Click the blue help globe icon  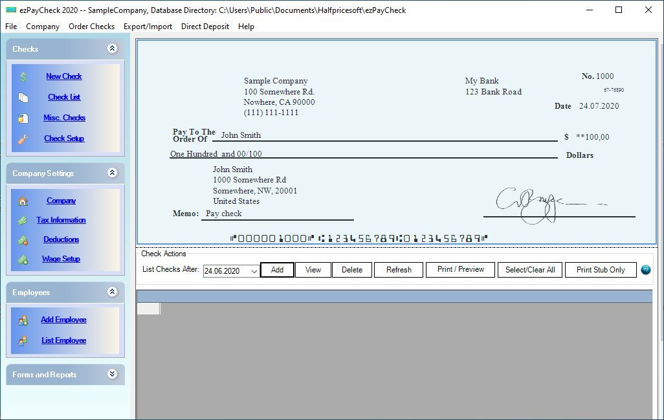[645, 270]
